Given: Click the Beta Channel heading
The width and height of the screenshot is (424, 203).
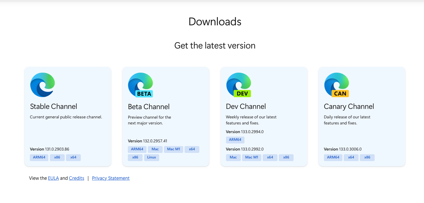Looking at the screenshot, I should pyautogui.click(x=149, y=107).
